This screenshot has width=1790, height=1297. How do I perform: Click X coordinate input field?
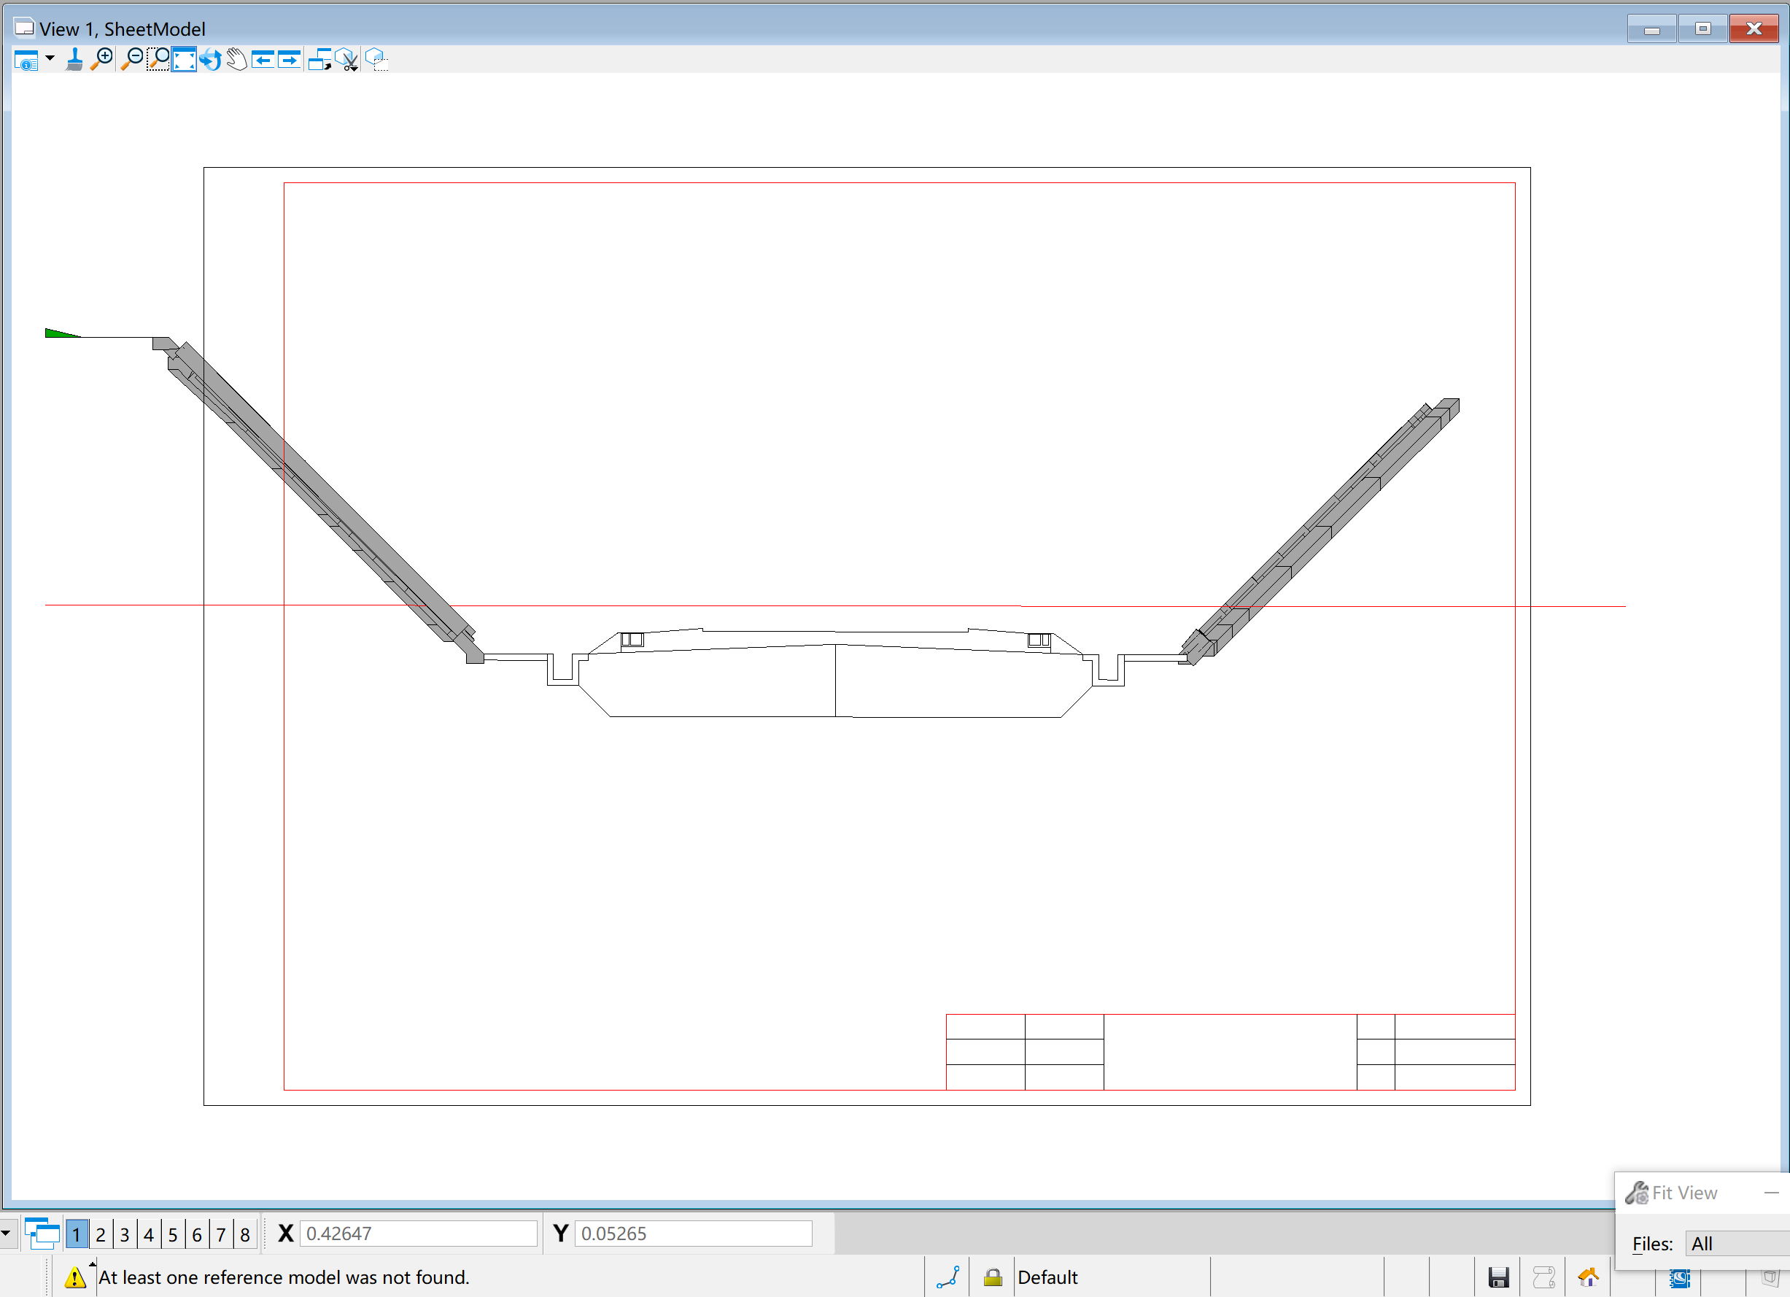[x=418, y=1233]
